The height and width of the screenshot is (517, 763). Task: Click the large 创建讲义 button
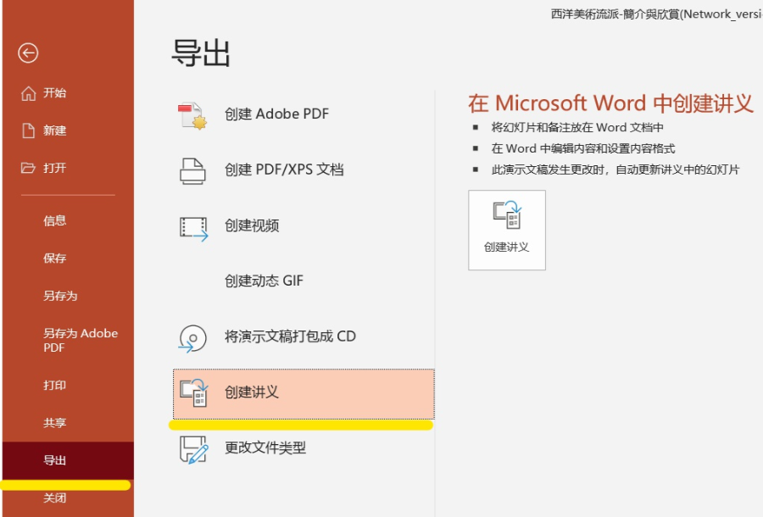pos(507,230)
